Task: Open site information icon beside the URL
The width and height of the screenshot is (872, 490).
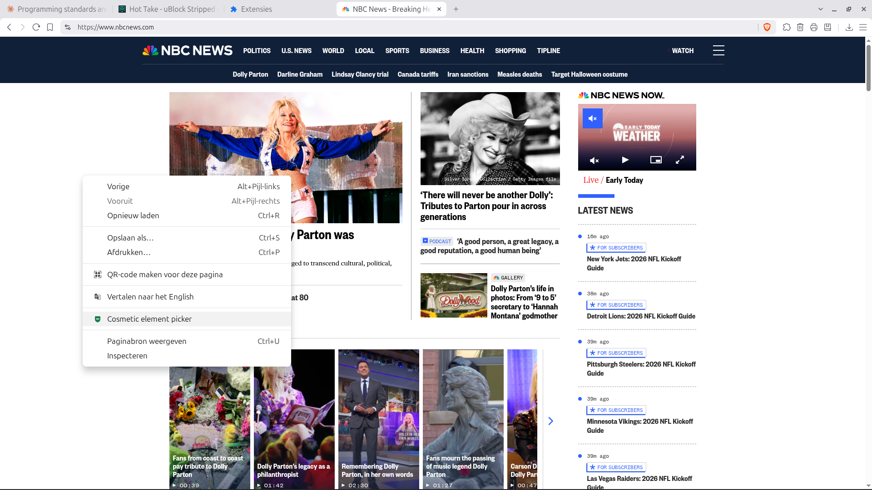Action: coord(68,27)
